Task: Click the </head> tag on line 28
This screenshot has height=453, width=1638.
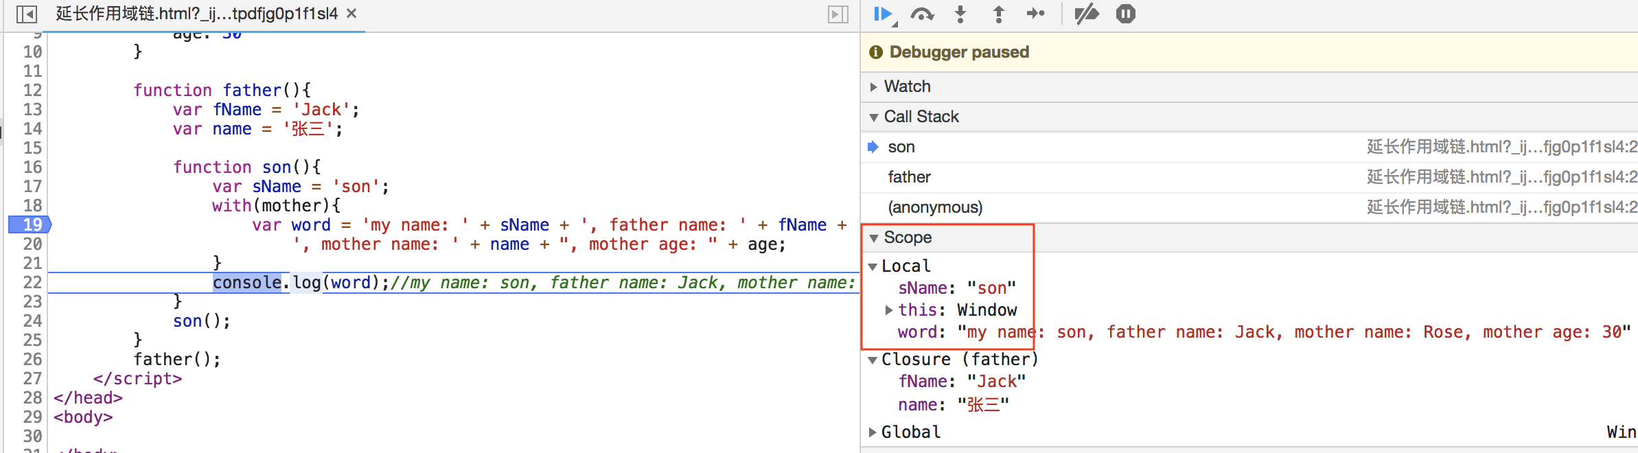Action: [88, 398]
